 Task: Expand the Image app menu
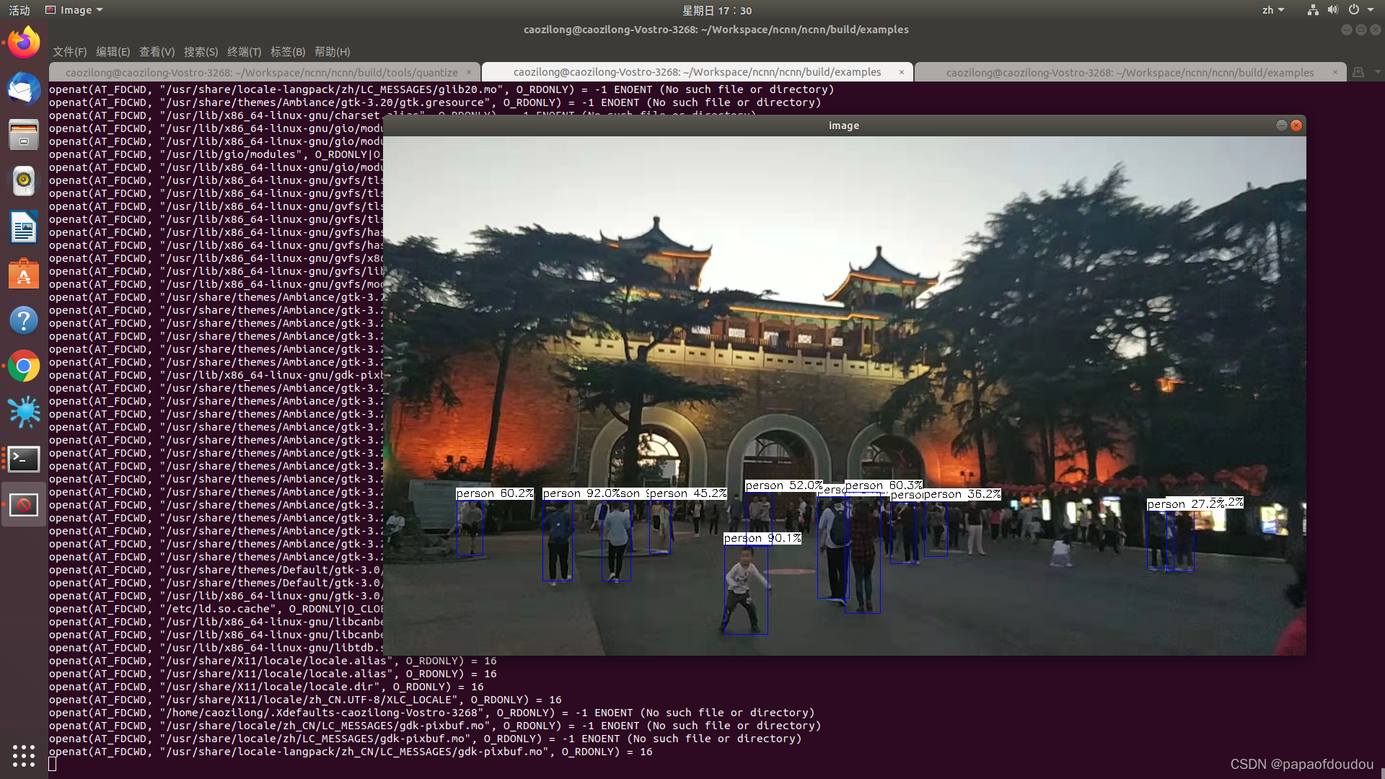click(75, 10)
